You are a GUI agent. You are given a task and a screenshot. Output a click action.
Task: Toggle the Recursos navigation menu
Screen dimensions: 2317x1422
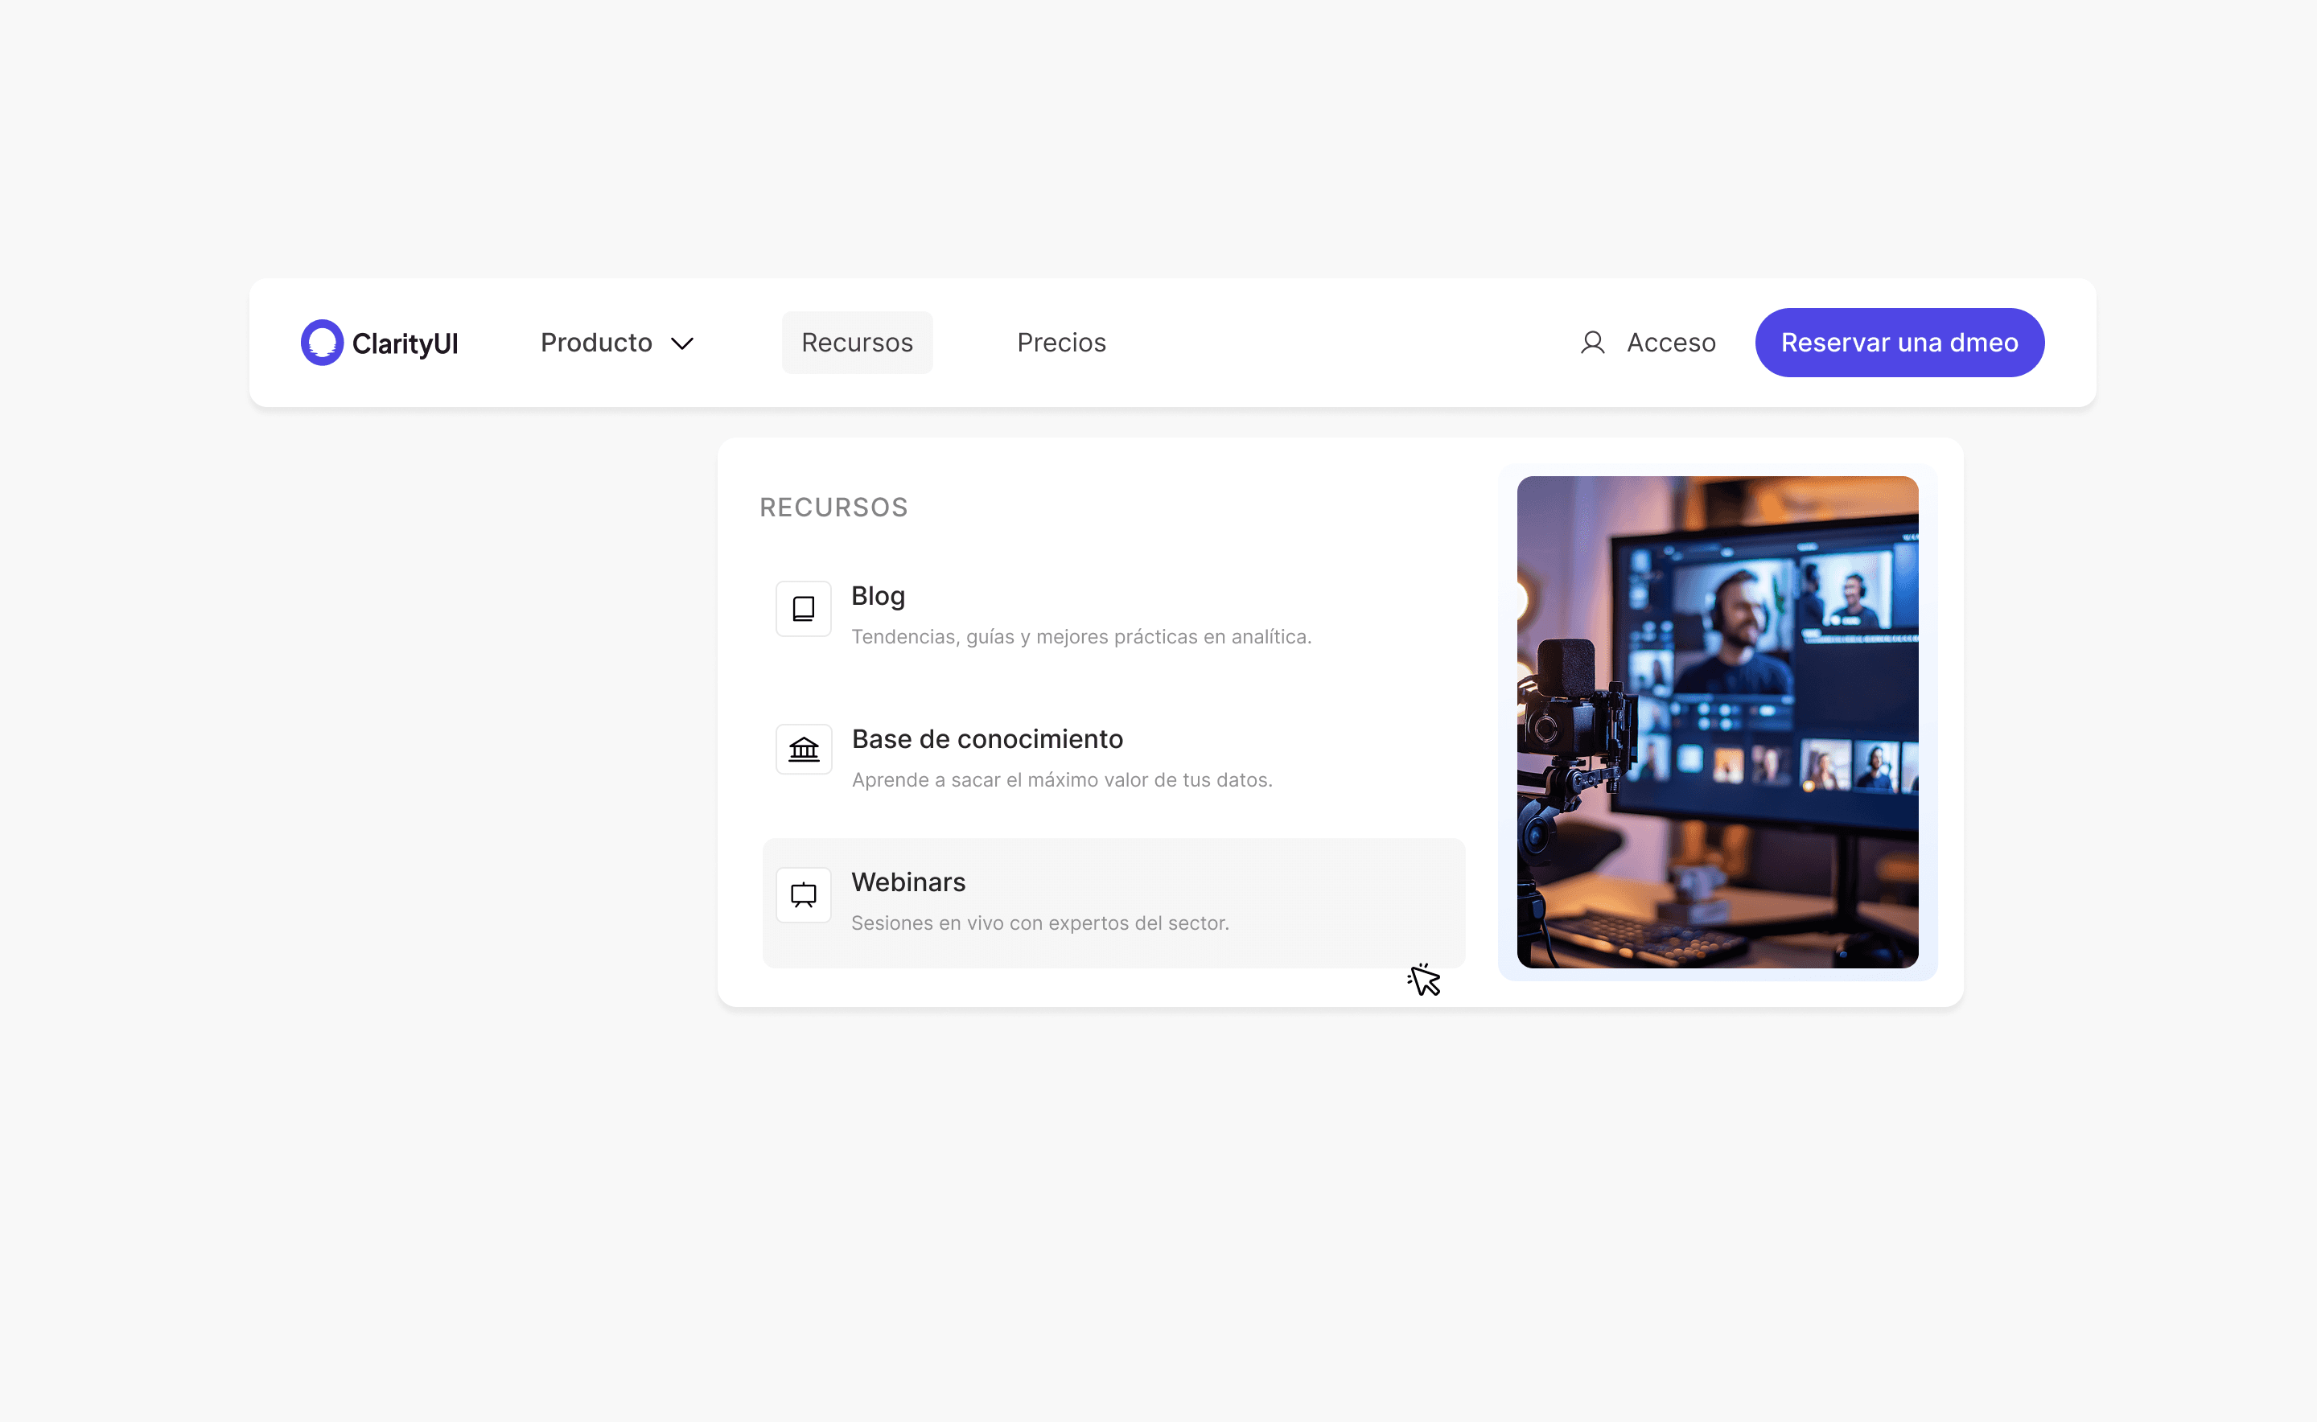pyautogui.click(x=856, y=343)
